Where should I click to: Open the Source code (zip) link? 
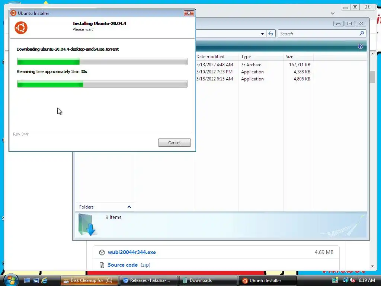[129, 265]
